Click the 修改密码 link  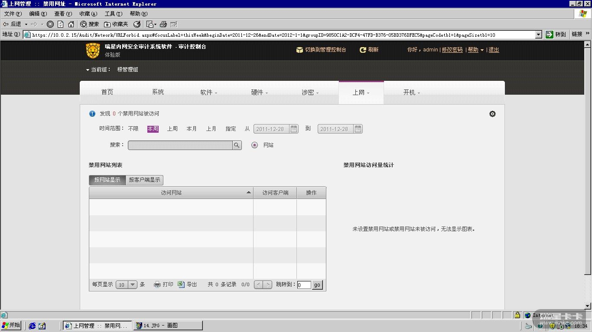click(452, 50)
